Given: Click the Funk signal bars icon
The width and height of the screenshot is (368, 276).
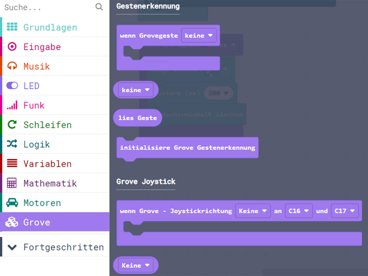Looking at the screenshot, I should (12, 105).
